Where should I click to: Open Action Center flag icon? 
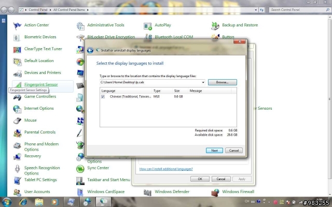(17, 26)
